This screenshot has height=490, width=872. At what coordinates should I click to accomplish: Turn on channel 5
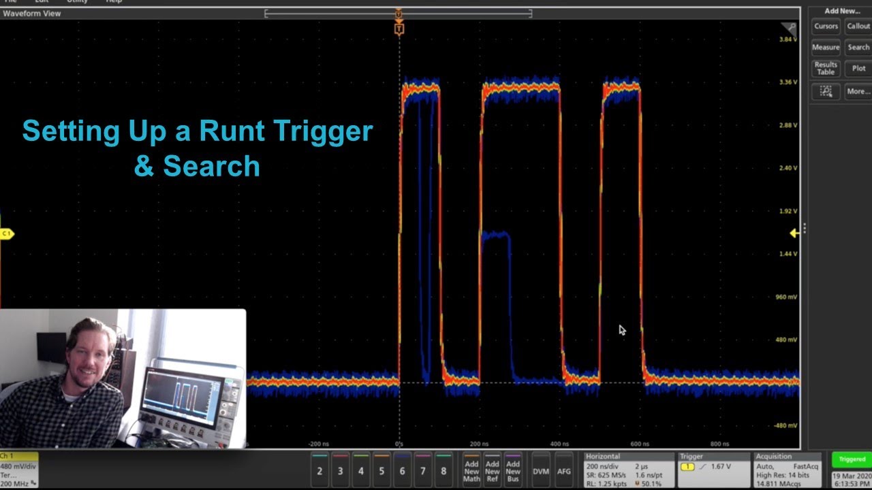pyautogui.click(x=381, y=468)
